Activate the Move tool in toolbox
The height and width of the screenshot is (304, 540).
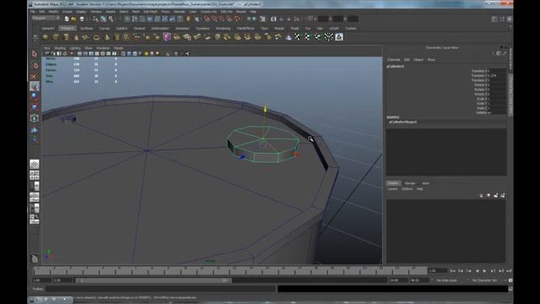click(34, 86)
